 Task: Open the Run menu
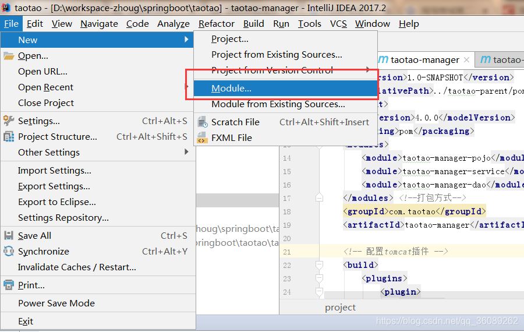(x=281, y=24)
